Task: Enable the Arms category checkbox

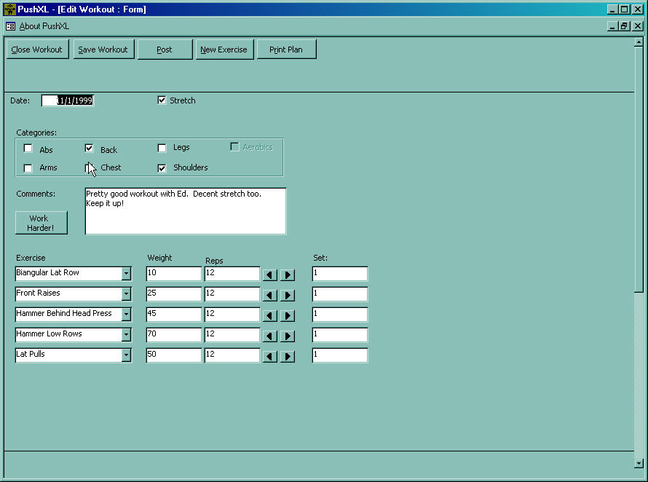Action: [x=28, y=168]
